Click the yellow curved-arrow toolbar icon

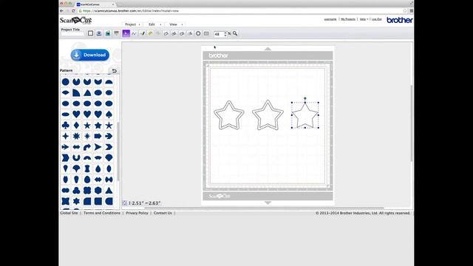[150, 33]
